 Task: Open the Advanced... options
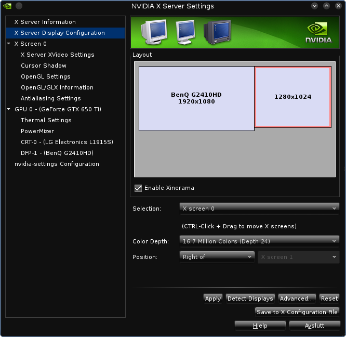(297, 299)
